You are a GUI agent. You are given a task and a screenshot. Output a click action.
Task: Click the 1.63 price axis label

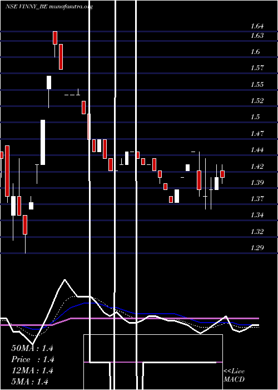point(257,36)
